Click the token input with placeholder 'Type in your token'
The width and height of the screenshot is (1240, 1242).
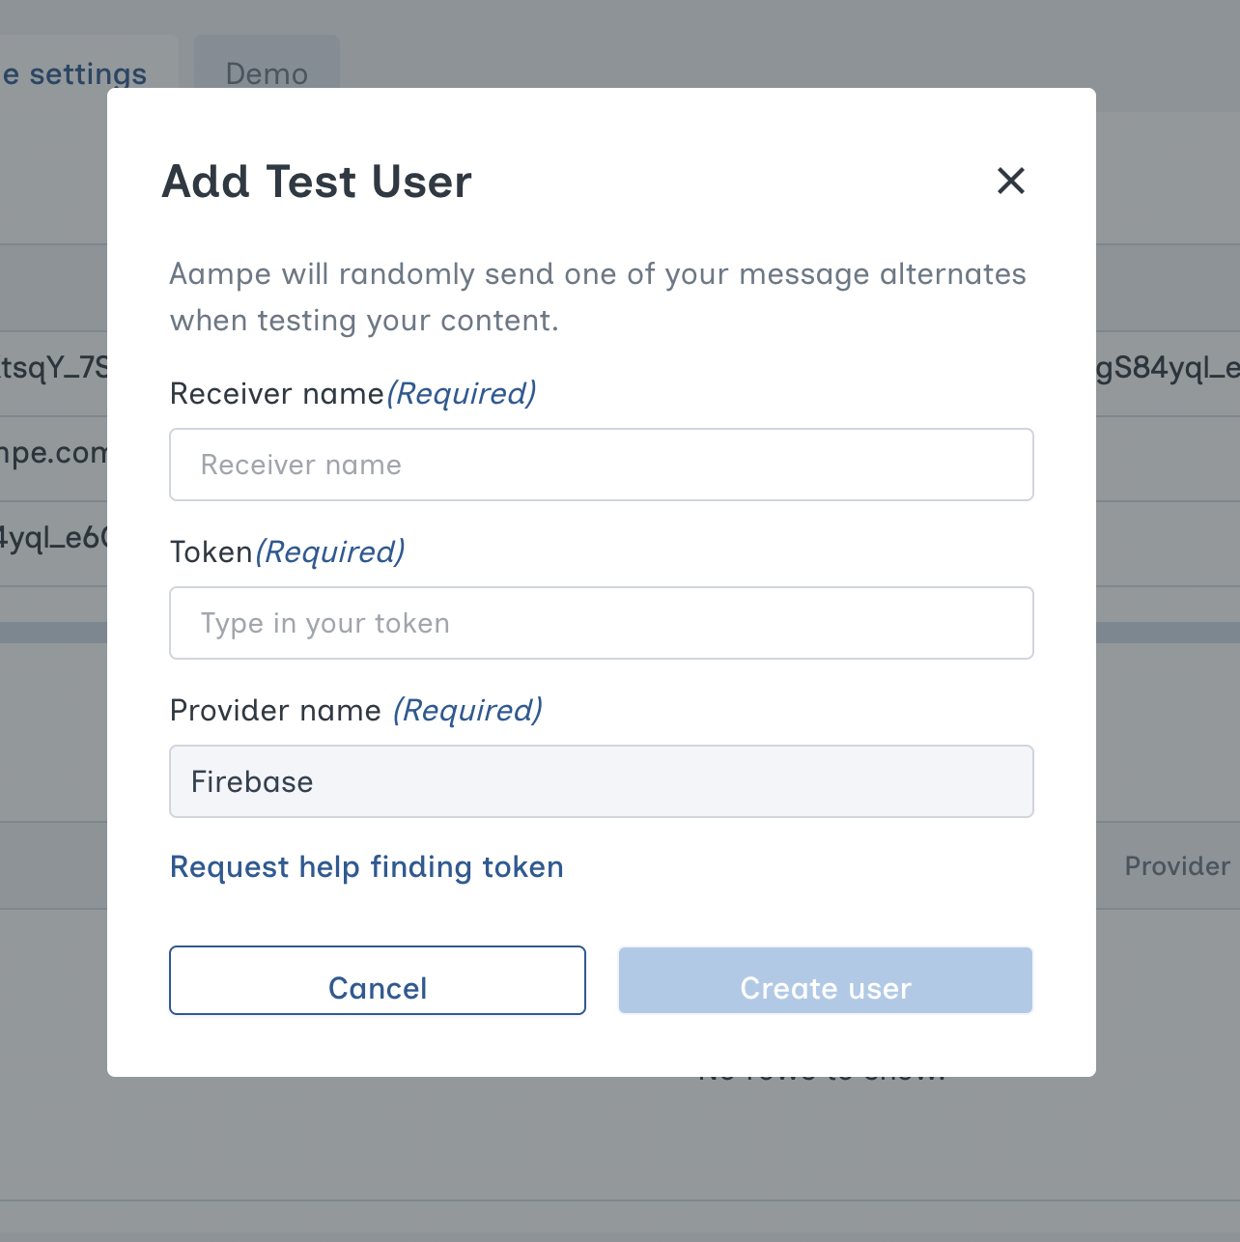click(x=602, y=623)
